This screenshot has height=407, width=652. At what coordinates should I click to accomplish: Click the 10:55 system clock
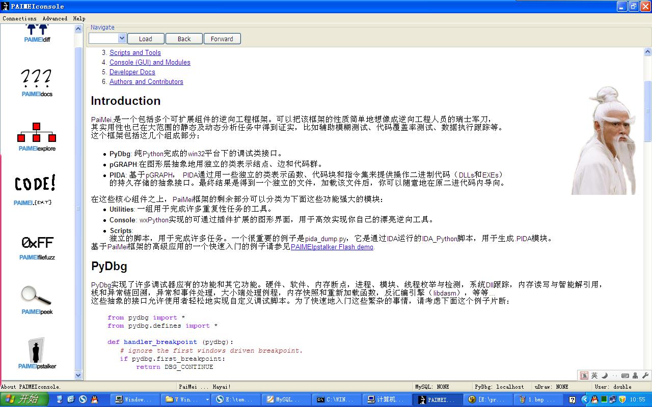(638, 400)
